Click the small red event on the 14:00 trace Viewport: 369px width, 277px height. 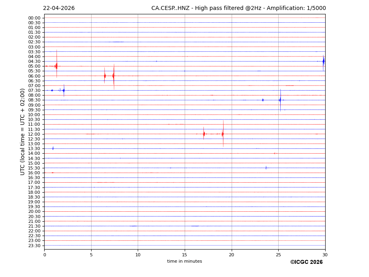(275, 153)
